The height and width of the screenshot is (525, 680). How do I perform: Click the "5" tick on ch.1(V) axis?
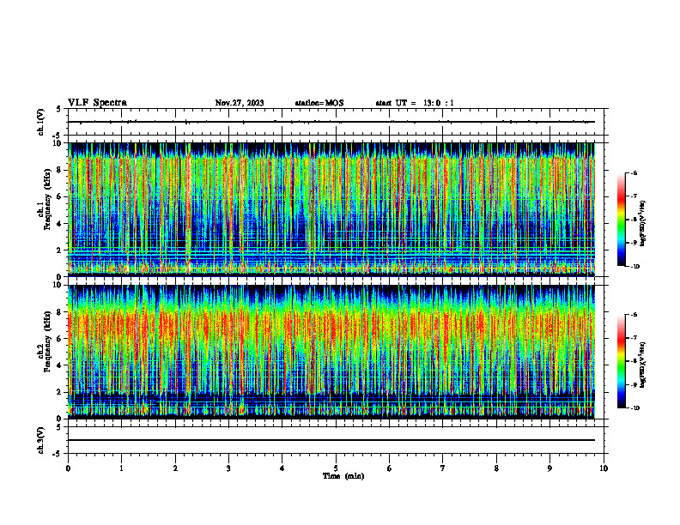(x=60, y=109)
